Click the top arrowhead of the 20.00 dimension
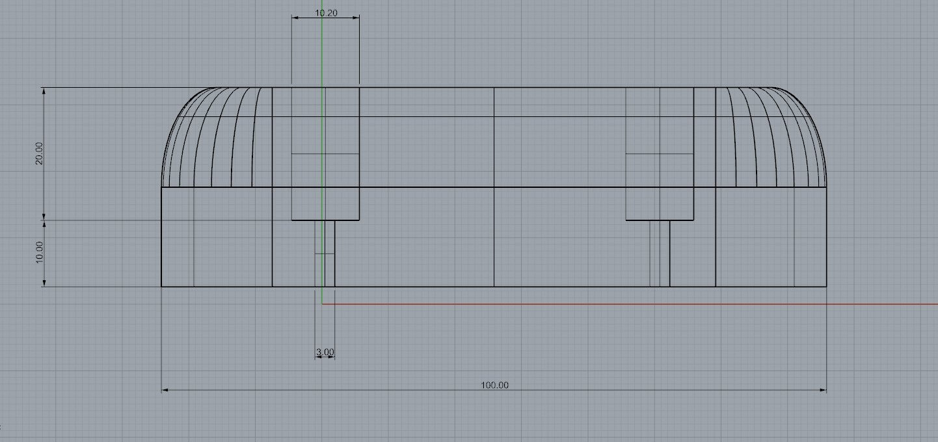 [44, 91]
